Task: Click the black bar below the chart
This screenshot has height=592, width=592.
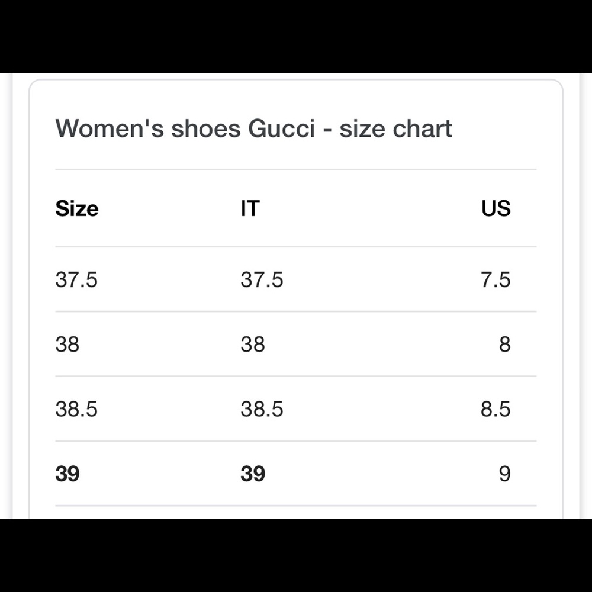Action: (x=296, y=555)
